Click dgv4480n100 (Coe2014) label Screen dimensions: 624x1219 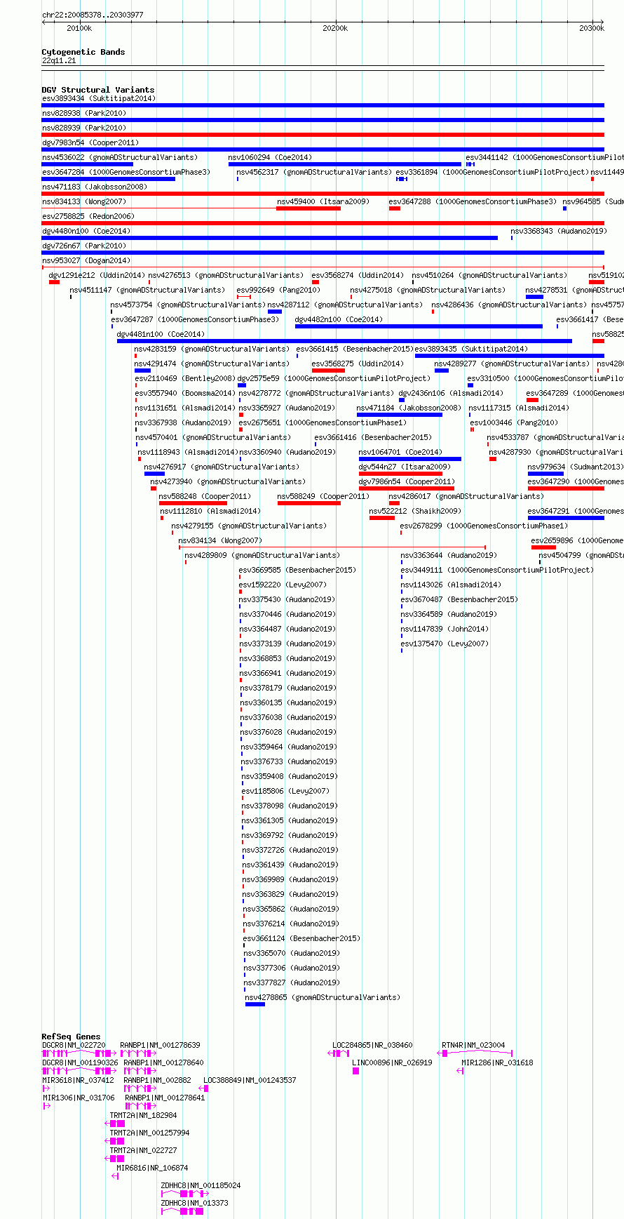pos(86,231)
